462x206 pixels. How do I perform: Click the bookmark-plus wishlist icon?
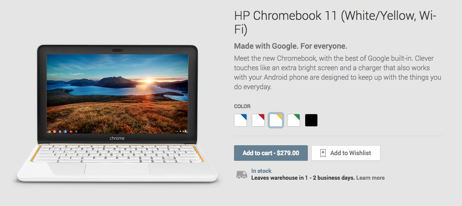pyautogui.click(x=323, y=153)
